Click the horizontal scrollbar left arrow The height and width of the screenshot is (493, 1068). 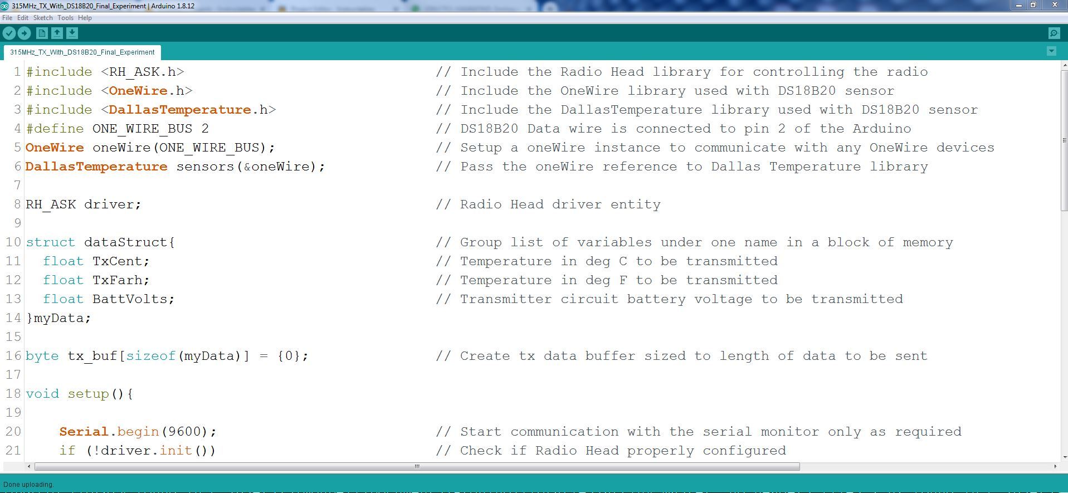tap(29, 466)
